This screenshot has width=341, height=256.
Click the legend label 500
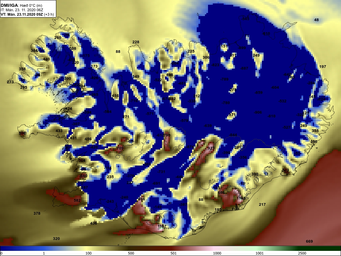pos(131,253)
